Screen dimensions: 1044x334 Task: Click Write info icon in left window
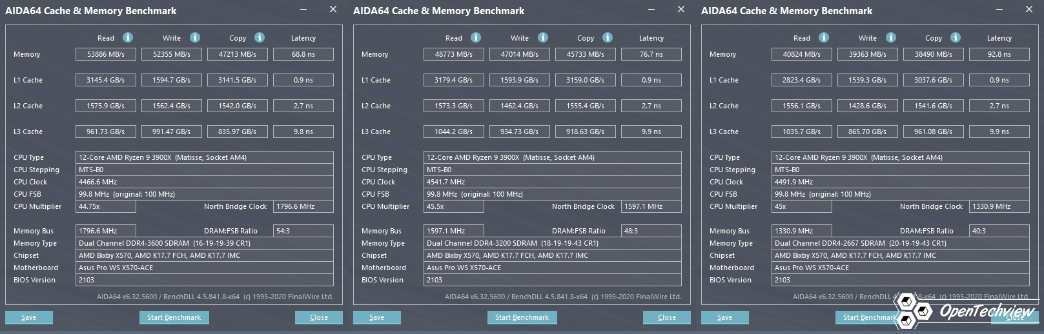tap(195, 37)
